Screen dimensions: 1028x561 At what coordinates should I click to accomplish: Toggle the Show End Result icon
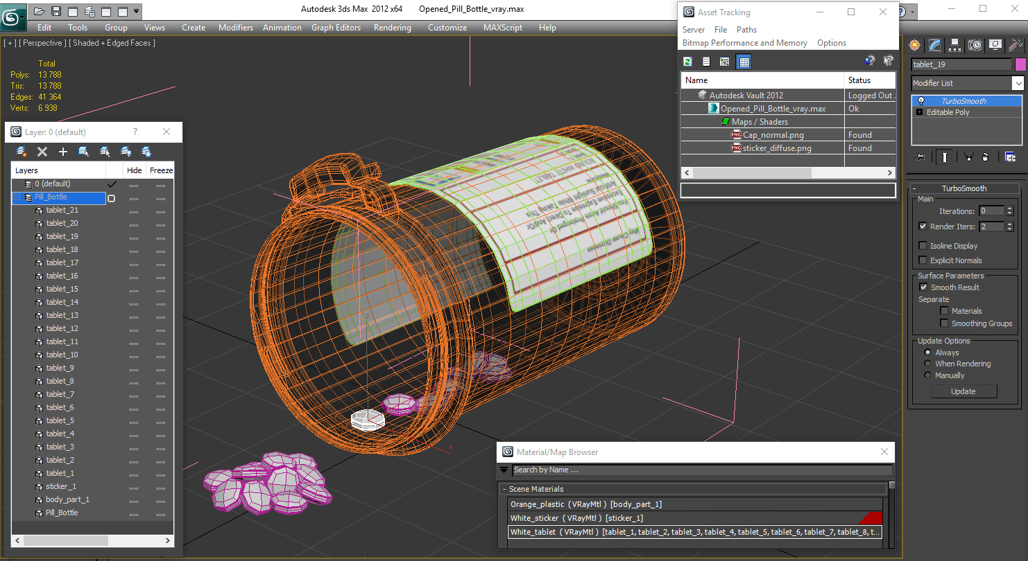(944, 157)
